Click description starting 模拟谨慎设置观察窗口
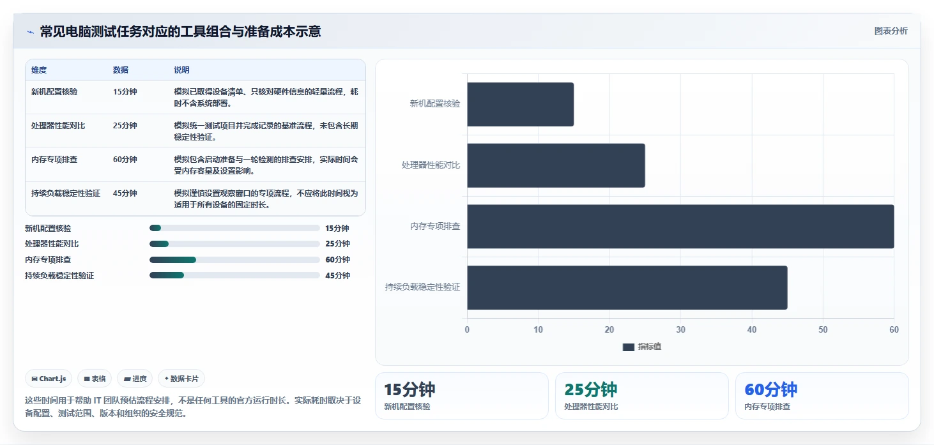The width and height of the screenshot is (934, 445). coord(266,199)
